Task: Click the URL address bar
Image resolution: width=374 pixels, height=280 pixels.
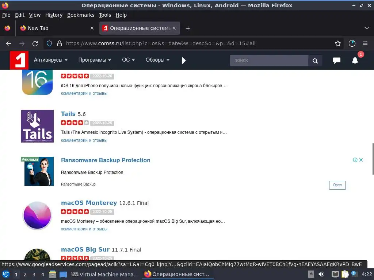Action: coord(194,44)
